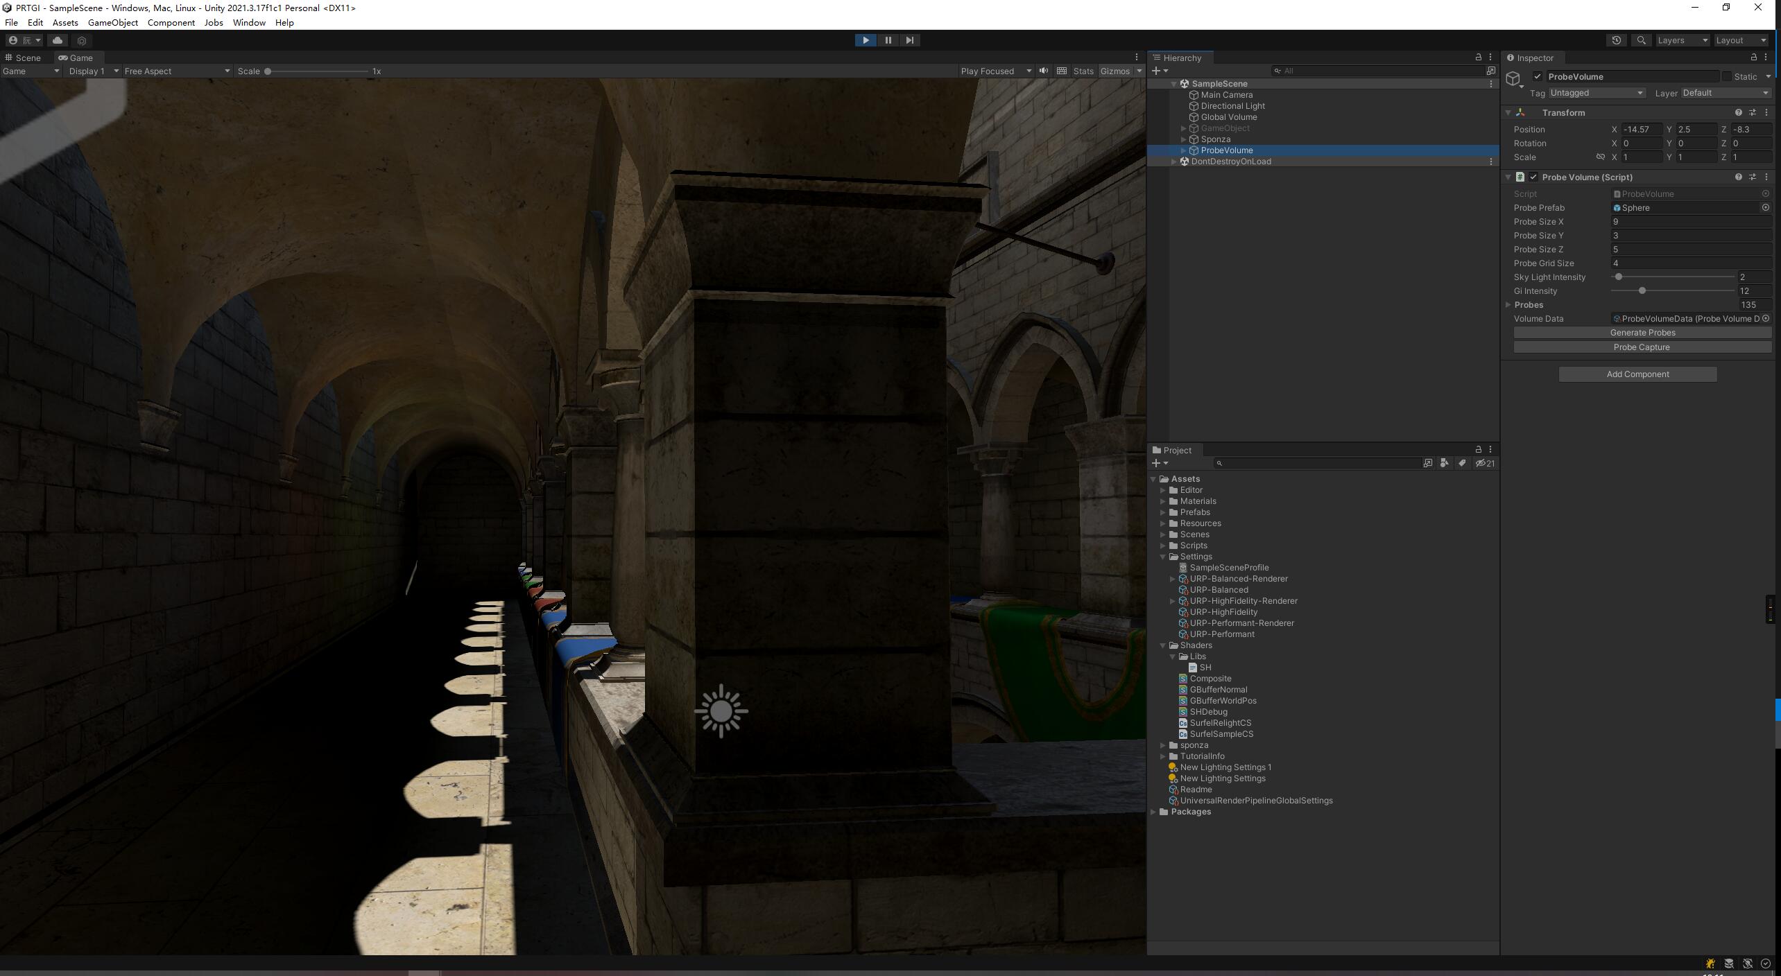This screenshot has height=976, width=1781.
Task: Toggle the Scale constrained proportions link icon
Action: (1601, 157)
